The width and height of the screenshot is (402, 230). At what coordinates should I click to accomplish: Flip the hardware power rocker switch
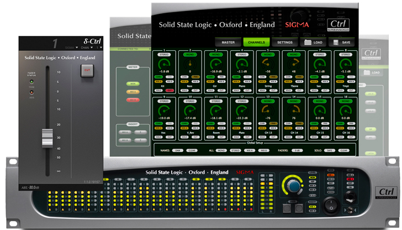[331, 206]
